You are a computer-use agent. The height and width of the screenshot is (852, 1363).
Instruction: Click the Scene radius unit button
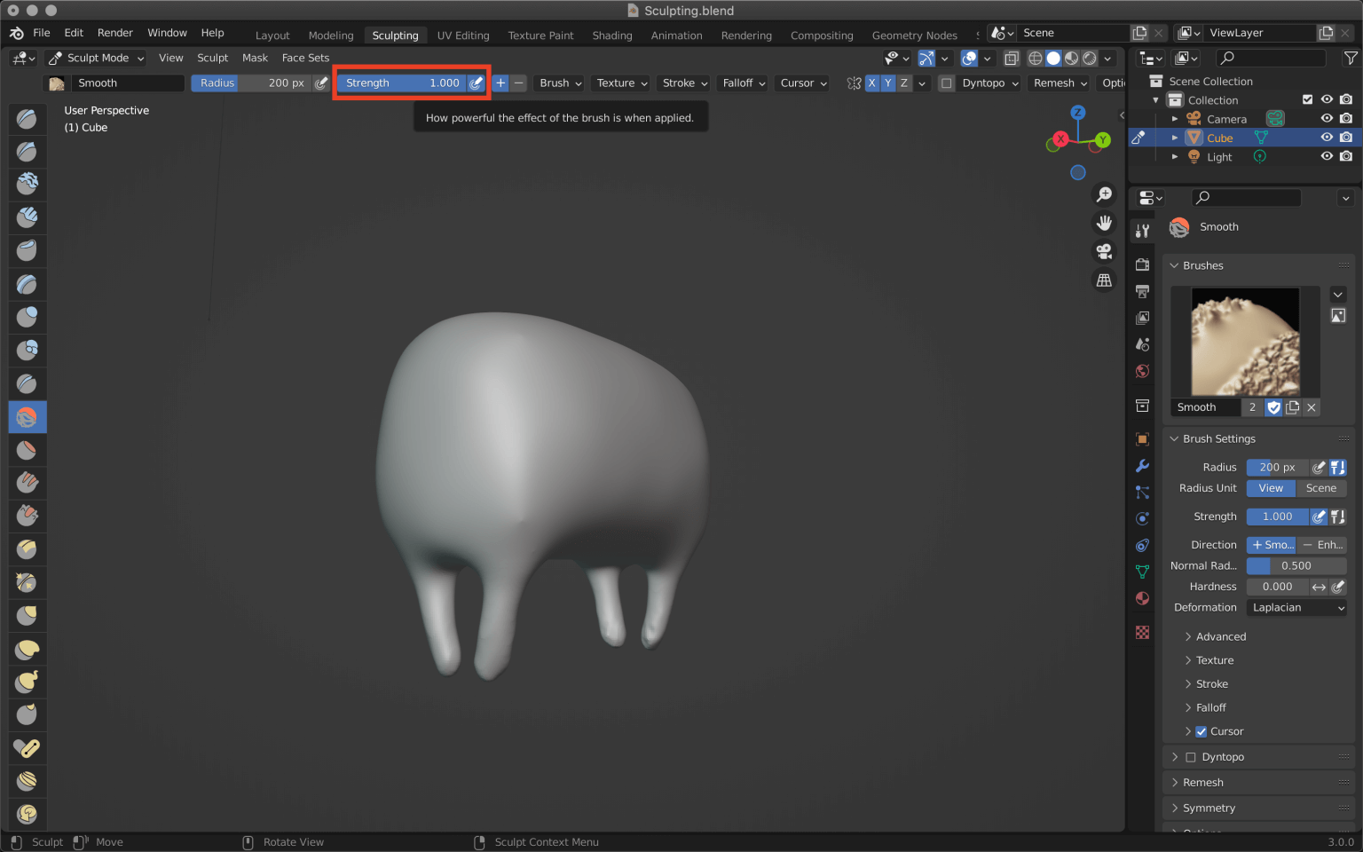1321,488
